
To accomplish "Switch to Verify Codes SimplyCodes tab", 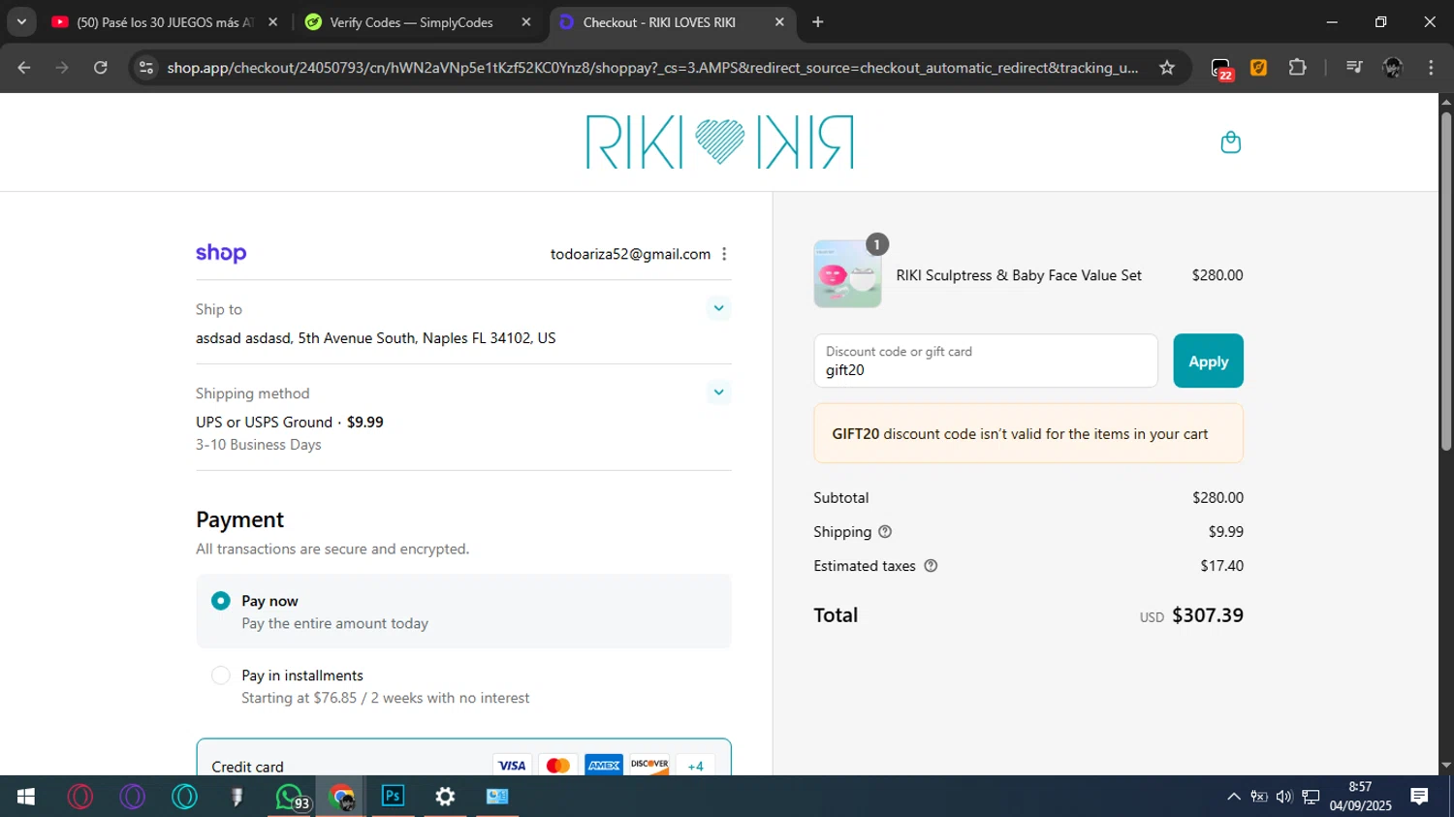I will tap(410, 22).
